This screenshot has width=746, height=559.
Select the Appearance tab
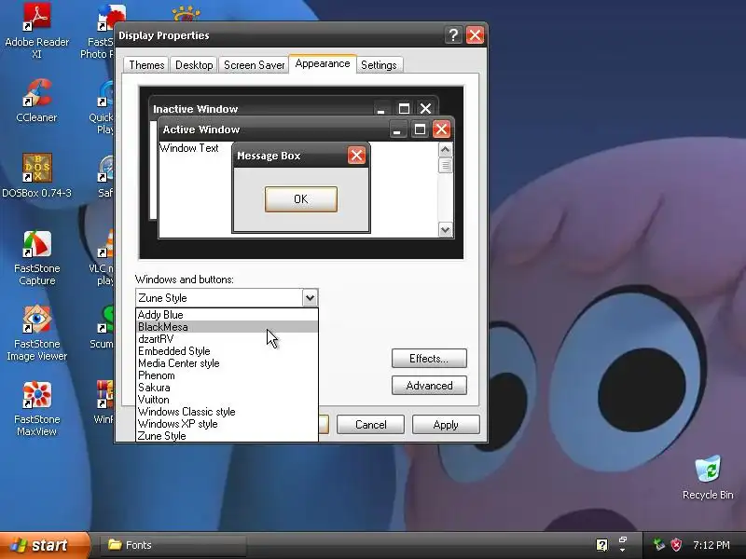322,63
